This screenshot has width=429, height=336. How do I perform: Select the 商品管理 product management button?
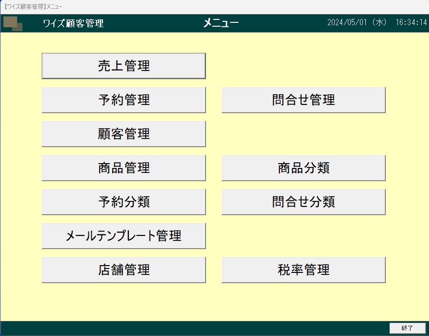[x=124, y=168]
